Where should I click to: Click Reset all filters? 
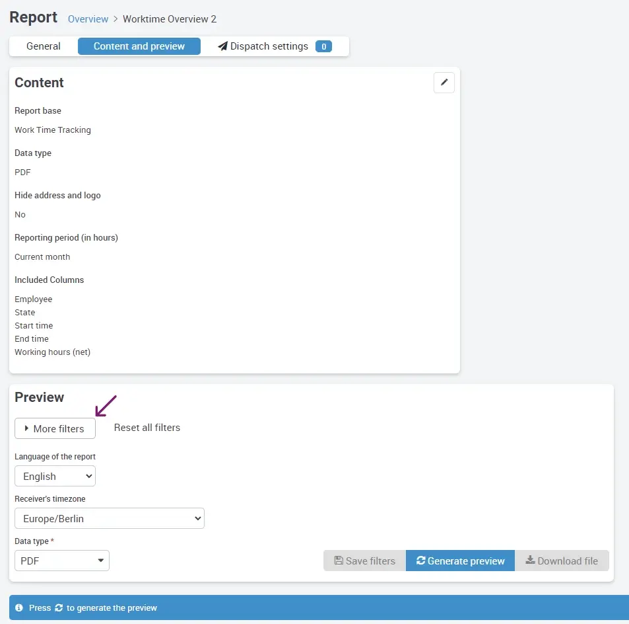point(147,428)
